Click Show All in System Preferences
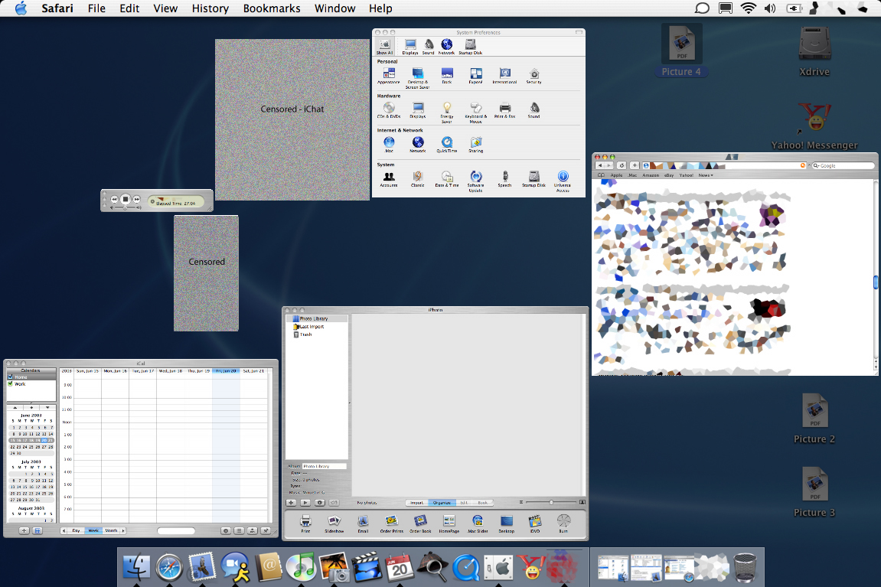 pos(384,46)
